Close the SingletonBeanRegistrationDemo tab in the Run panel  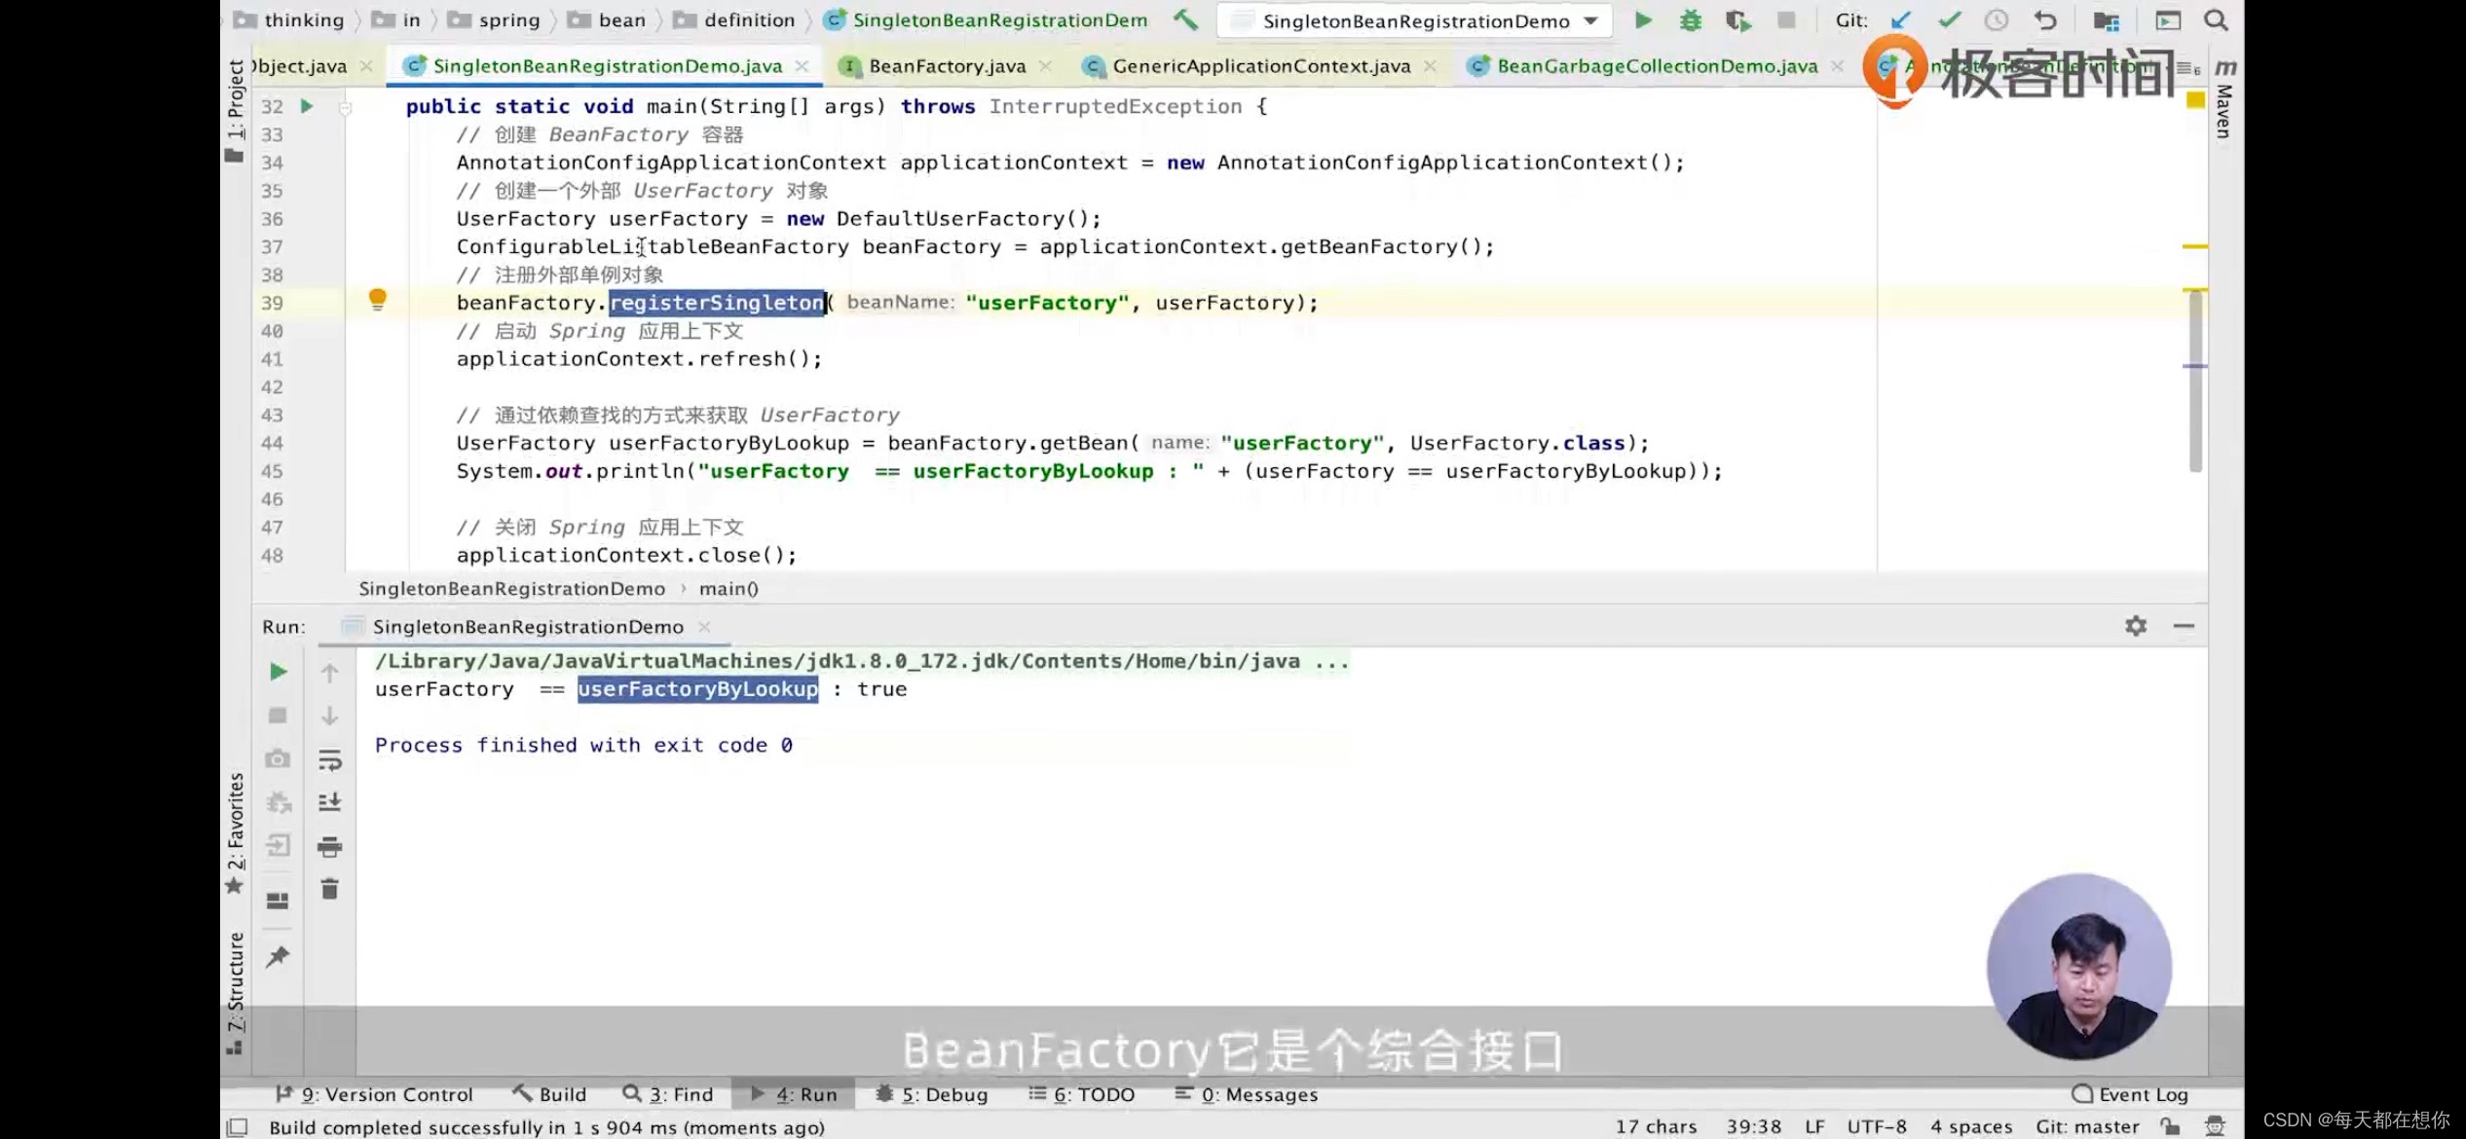704,627
